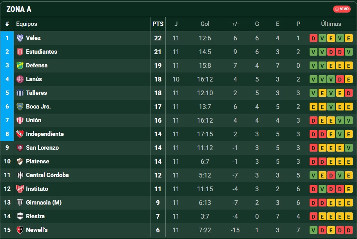Click the Boca Jrs. club crest icon
The image size is (357, 239).
20,107
